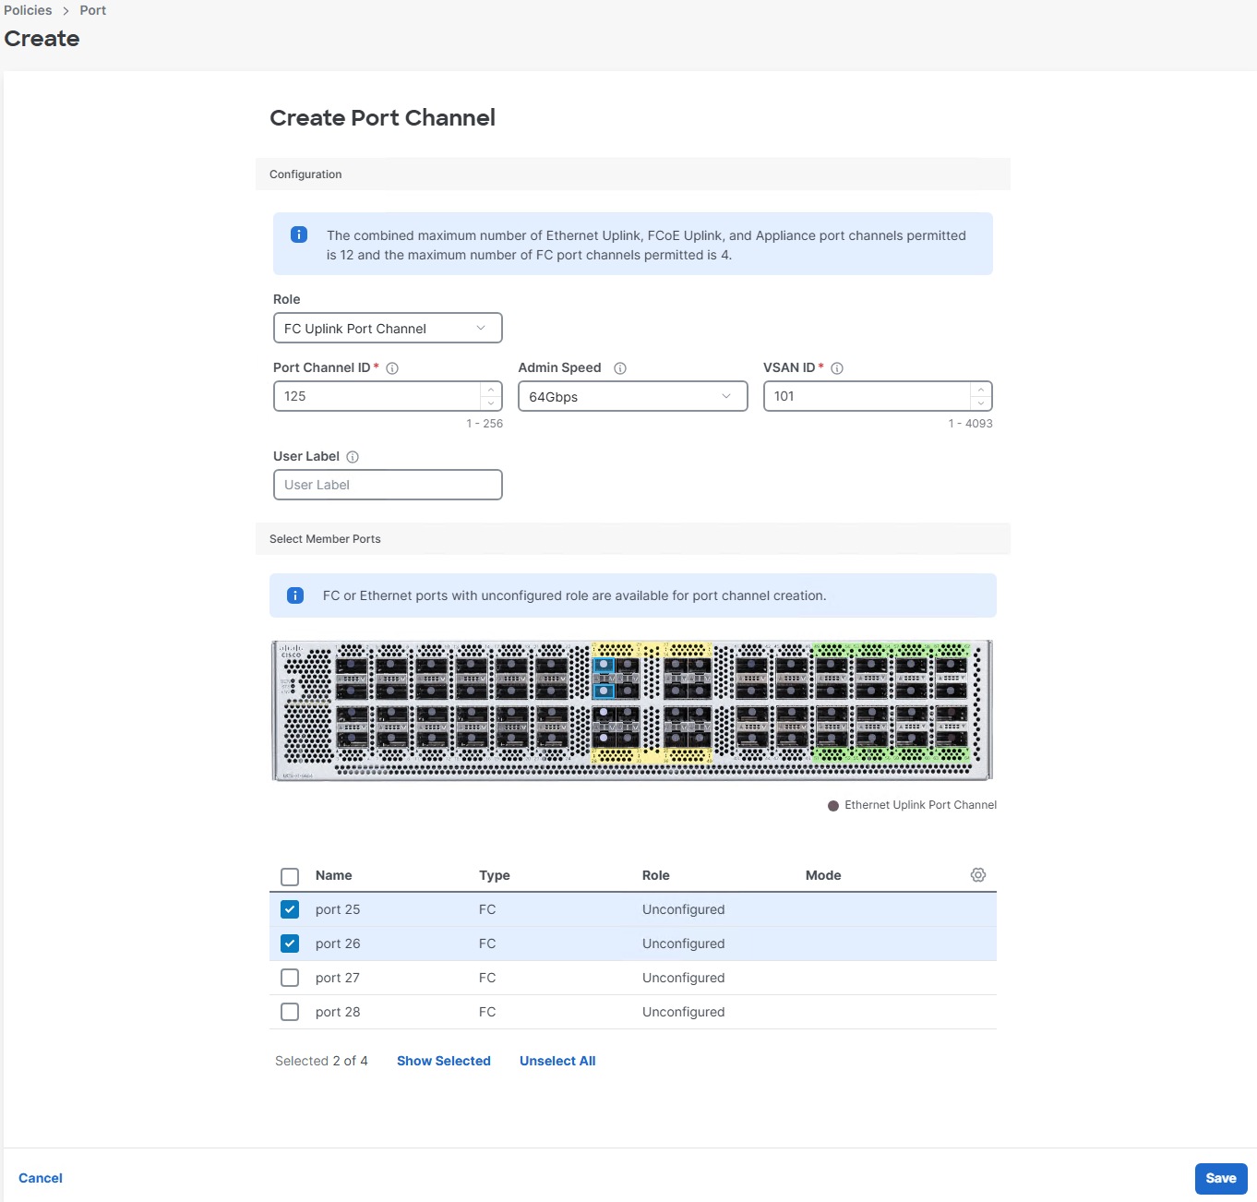Increment the VSAN ID value
This screenshot has height=1202, width=1257.
click(x=980, y=390)
